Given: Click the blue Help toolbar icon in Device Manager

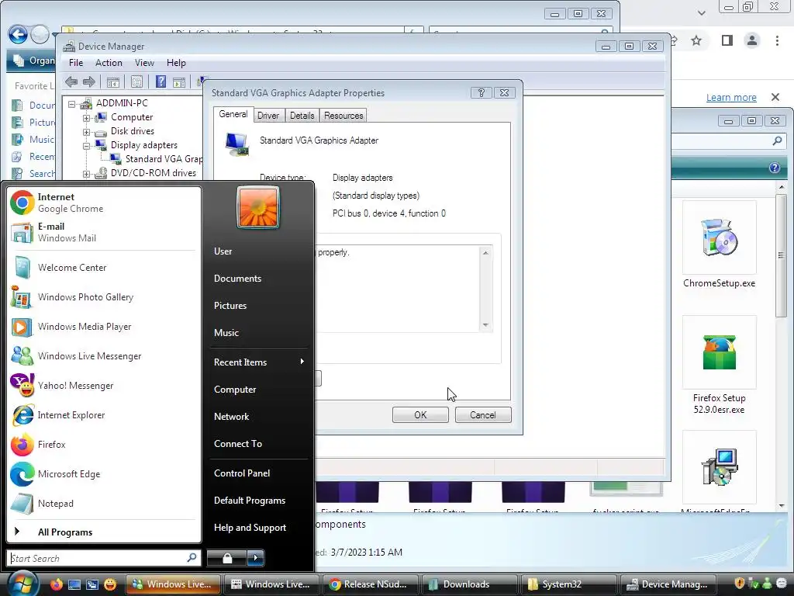Looking at the screenshot, I should pos(161,81).
